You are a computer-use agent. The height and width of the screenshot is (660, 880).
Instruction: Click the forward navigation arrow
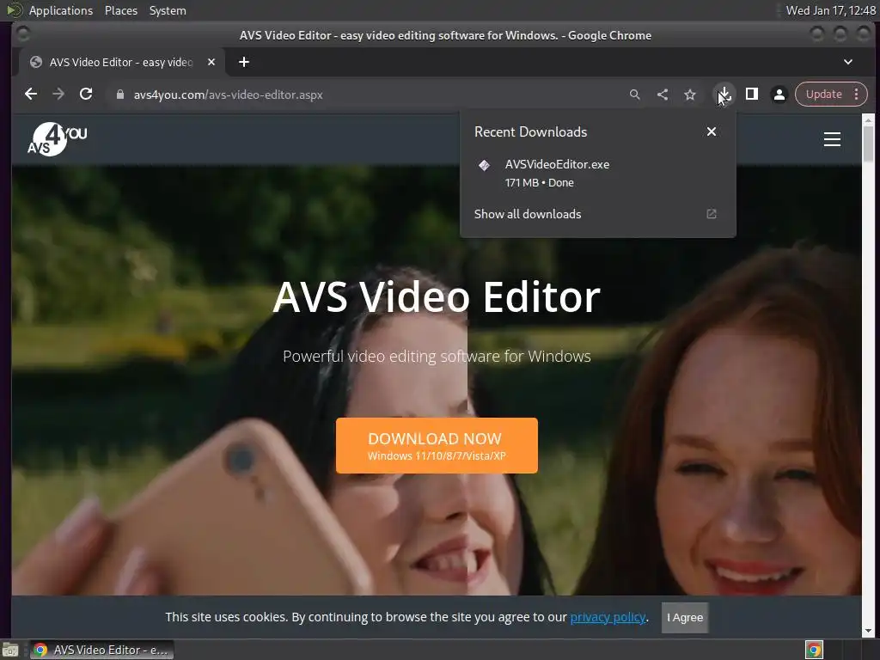[x=58, y=95]
